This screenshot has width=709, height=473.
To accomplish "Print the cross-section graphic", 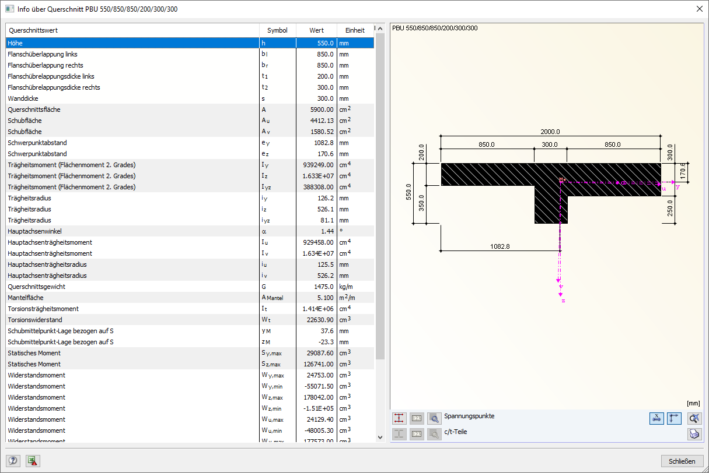I will [694, 433].
